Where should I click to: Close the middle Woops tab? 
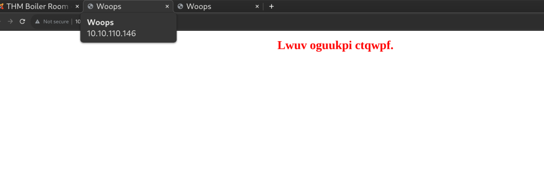(x=167, y=6)
